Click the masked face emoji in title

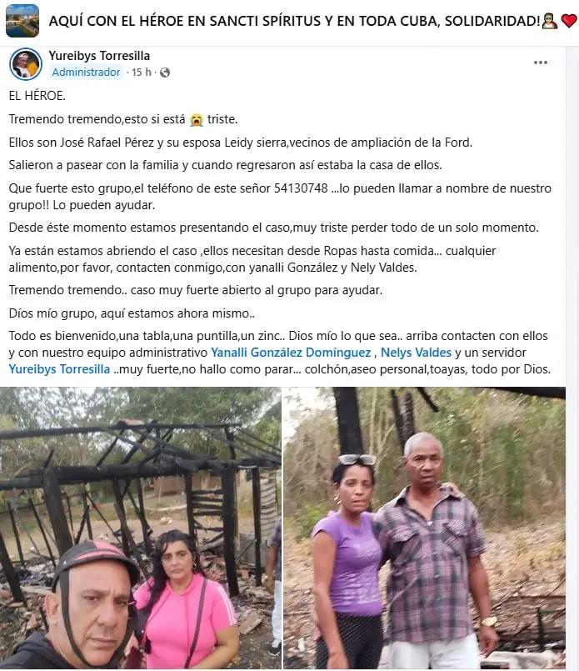(x=550, y=21)
